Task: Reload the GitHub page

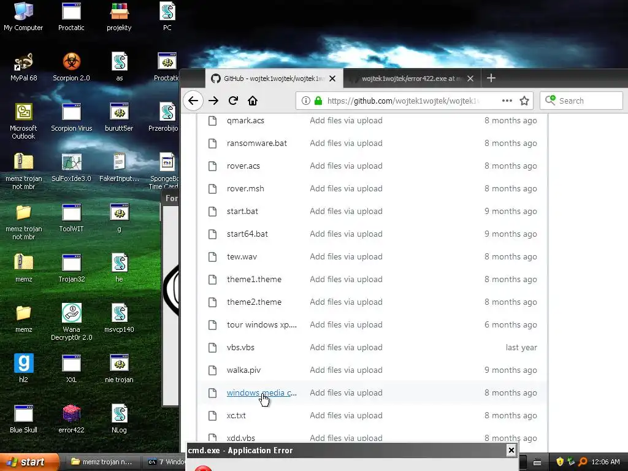Action: point(233,101)
